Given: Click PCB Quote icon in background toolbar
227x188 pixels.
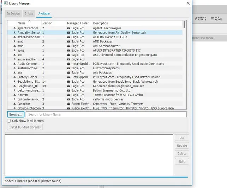Looking at the screenshot, I should 212,18.
